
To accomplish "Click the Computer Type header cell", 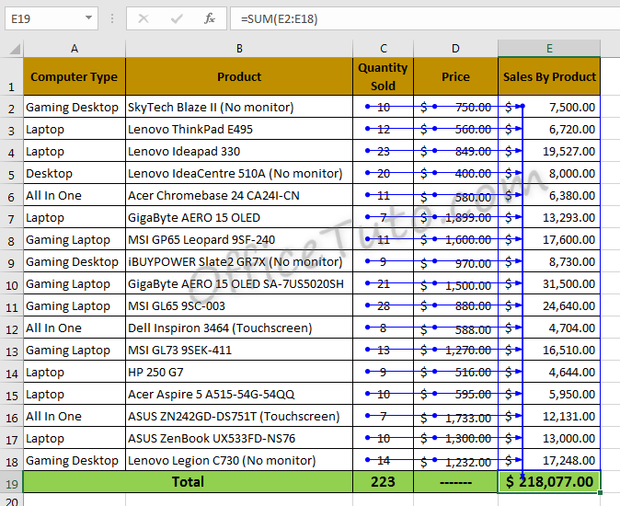I will coord(75,76).
